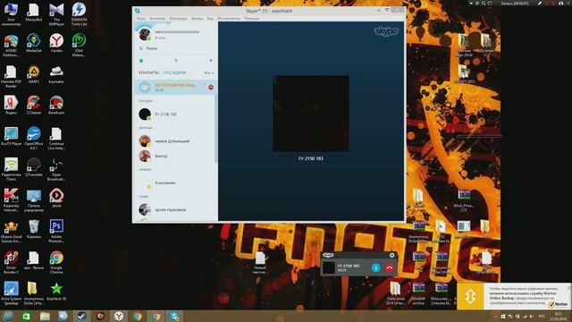
Task: Click the Skype search field
Action: point(175,48)
